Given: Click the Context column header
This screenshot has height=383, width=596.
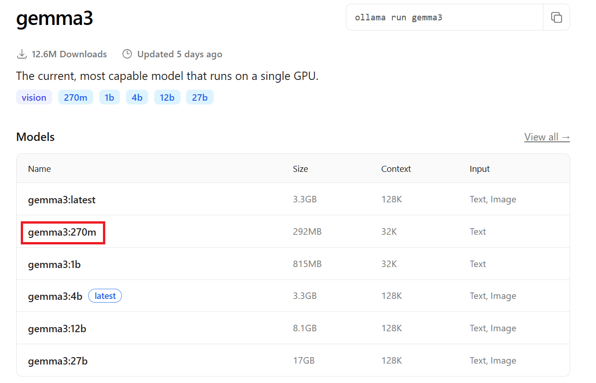Looking at the screenshot, I should [396, 169].
